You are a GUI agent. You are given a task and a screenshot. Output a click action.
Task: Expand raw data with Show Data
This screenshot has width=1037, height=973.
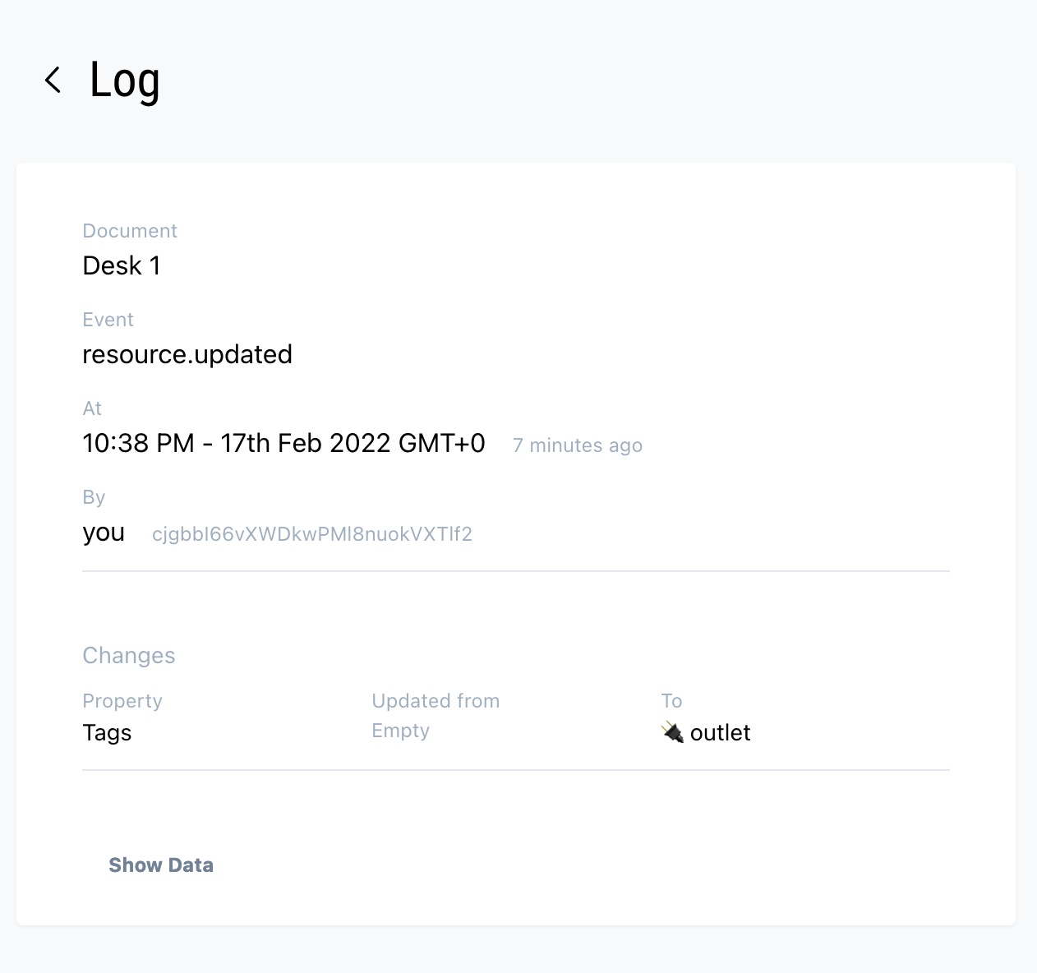[161, 865]
